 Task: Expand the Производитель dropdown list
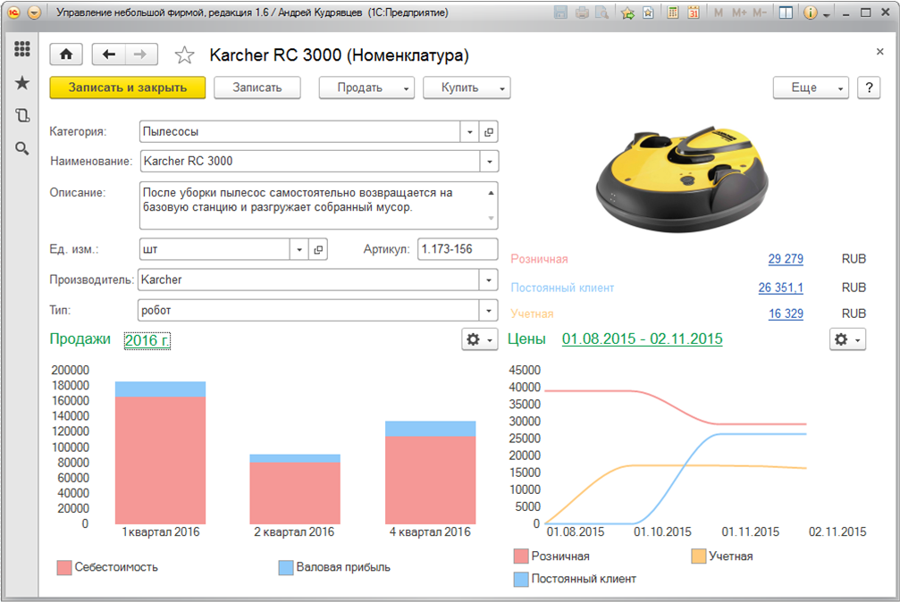488,280
